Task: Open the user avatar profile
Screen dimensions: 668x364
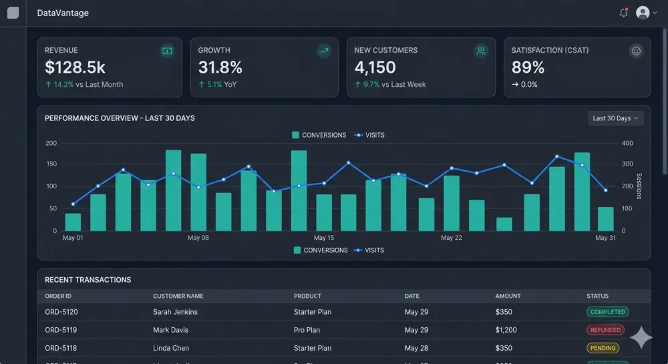Action: [643, 13]
